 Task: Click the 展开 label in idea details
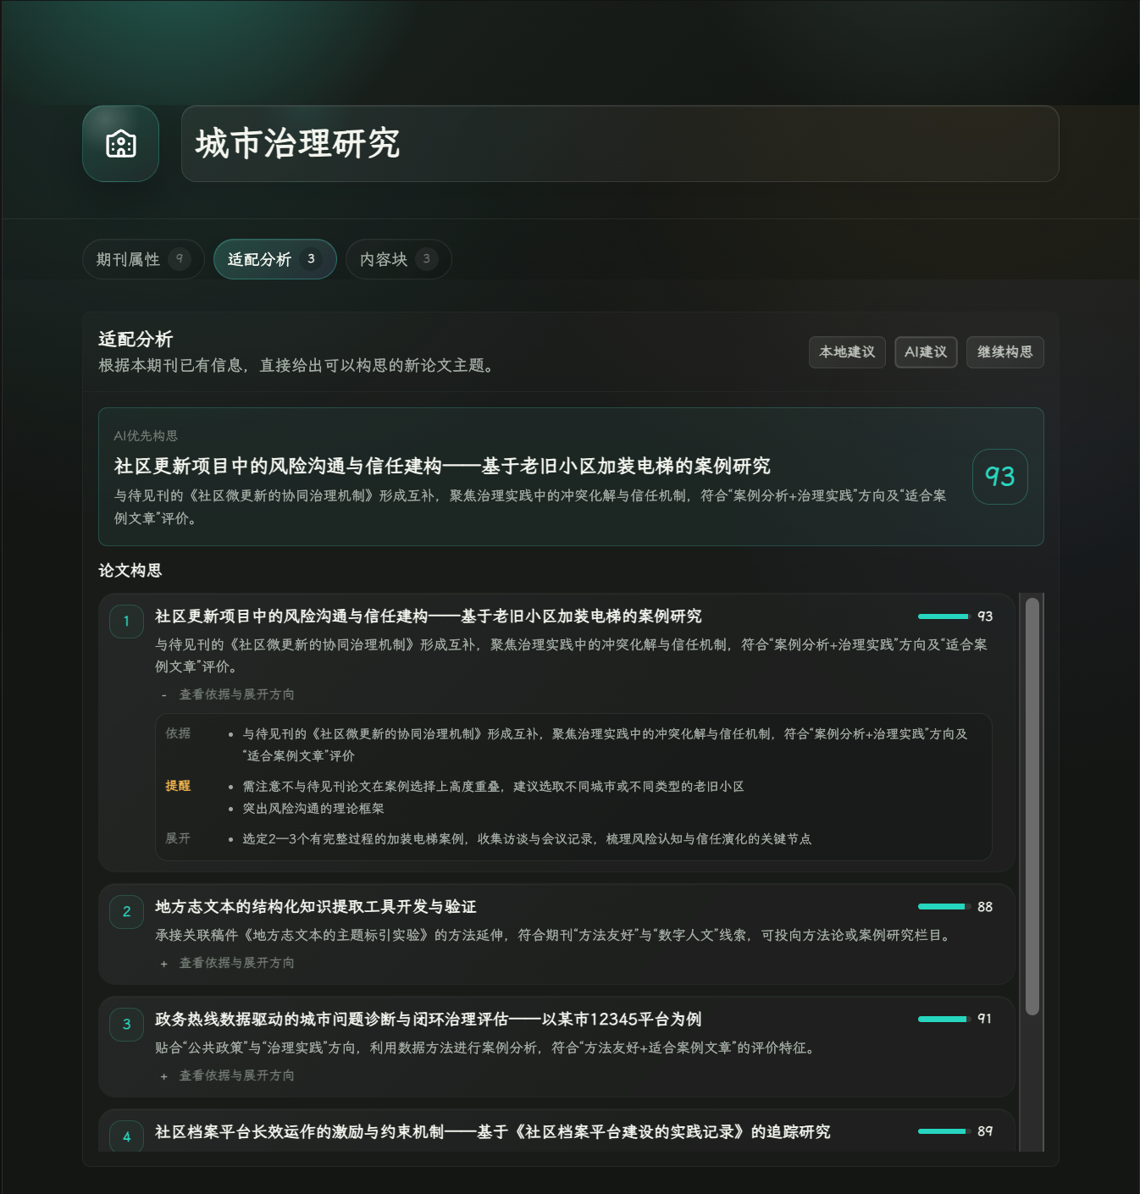[178, 838]
